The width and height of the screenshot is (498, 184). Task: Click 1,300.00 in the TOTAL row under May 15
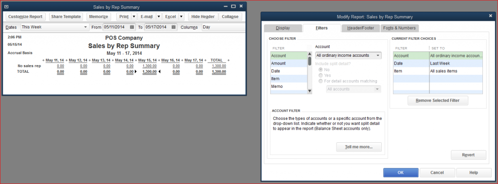(149, 72)
